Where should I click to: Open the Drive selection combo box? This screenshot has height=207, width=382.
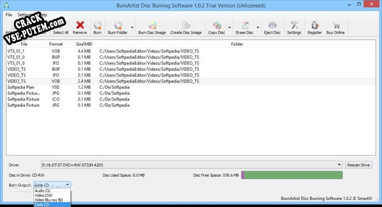point(192,165)
